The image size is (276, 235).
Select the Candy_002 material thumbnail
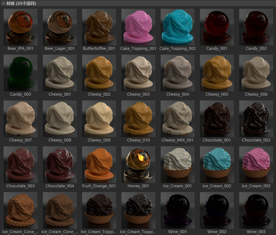click(x=256, y=27)
